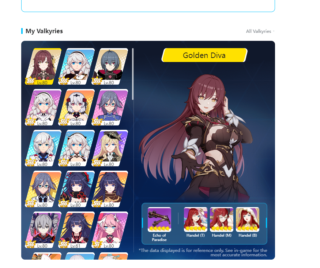Click the Golden Diva name banner
This screenshot has height=268, width=320.
(x=204, y=55)
